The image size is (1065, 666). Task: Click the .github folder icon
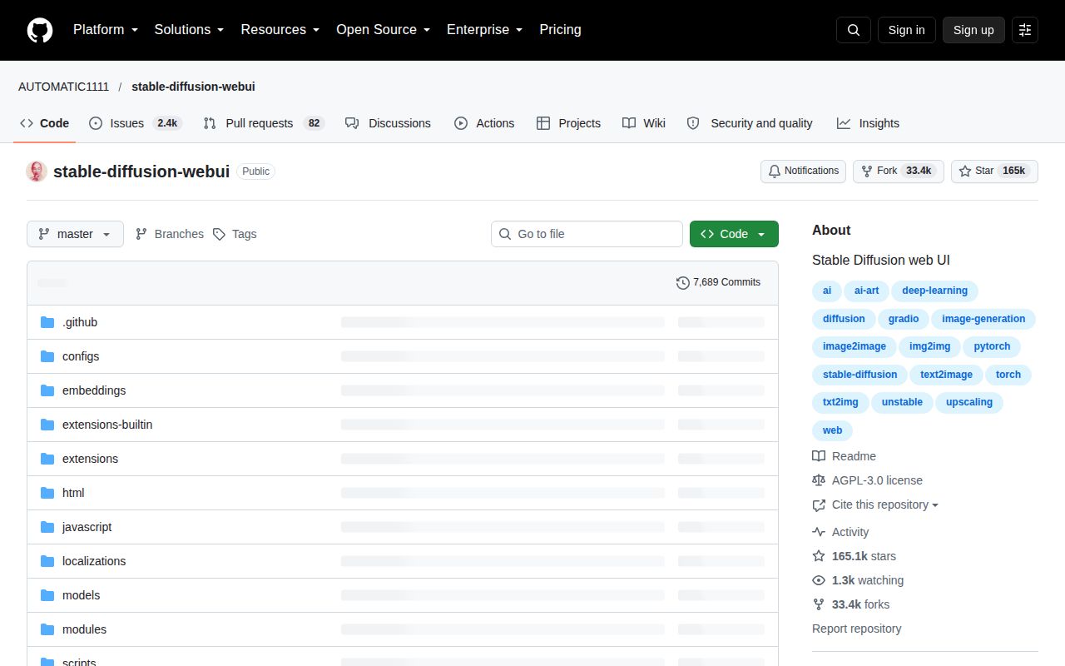[x=47, y=322]
